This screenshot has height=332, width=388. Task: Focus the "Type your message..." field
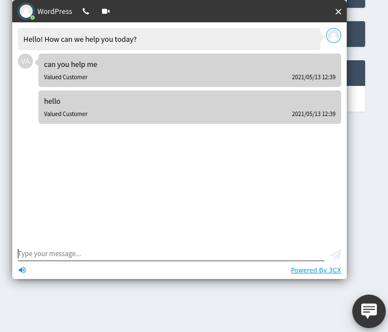tap(171, 254)
